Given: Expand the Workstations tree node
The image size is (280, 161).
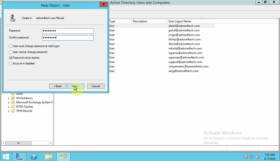Looking at the screenshot, I should 9,98.
